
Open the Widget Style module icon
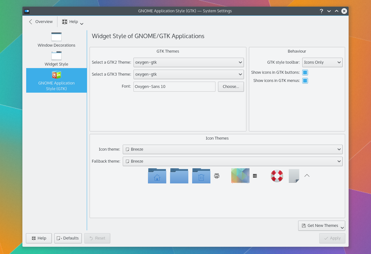coord(56,56)
